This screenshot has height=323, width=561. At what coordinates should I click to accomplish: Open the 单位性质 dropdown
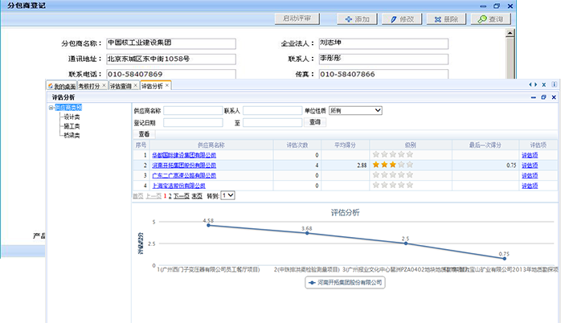(x=355, y=111)
